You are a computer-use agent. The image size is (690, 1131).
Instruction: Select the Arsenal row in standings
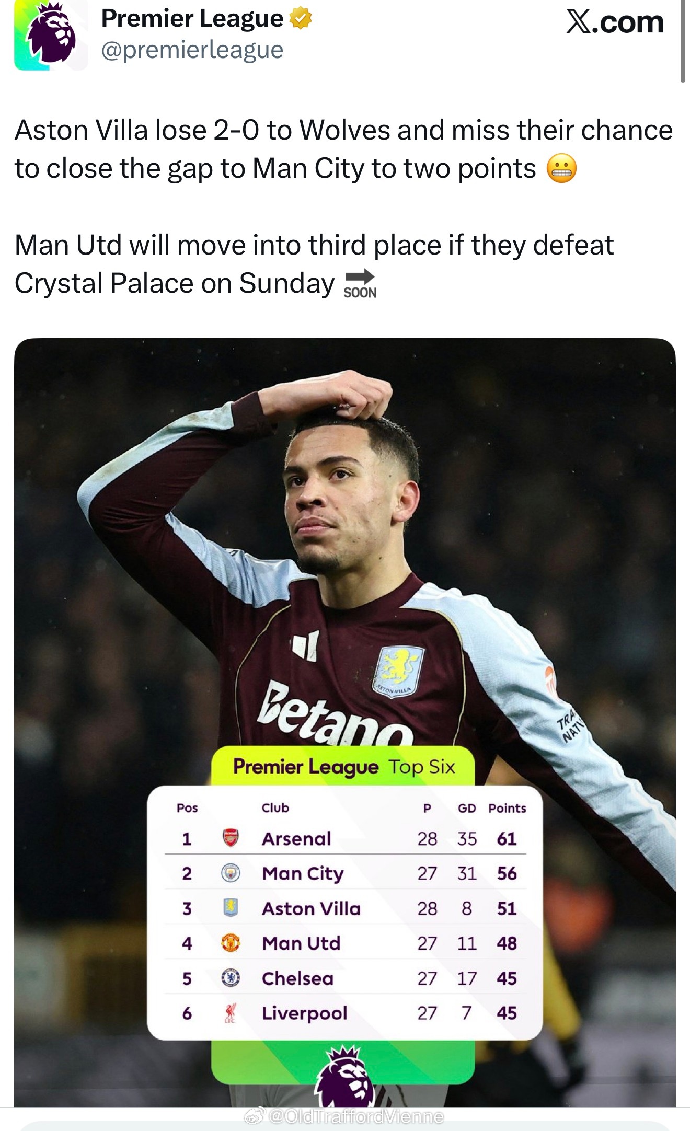tap(346, 838)
